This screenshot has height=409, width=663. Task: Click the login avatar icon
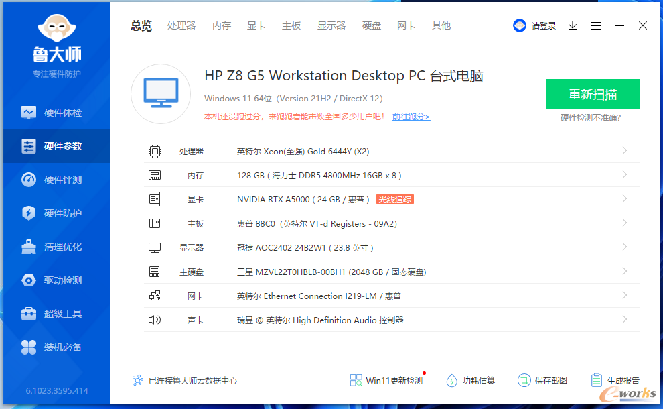coord(519,25)
